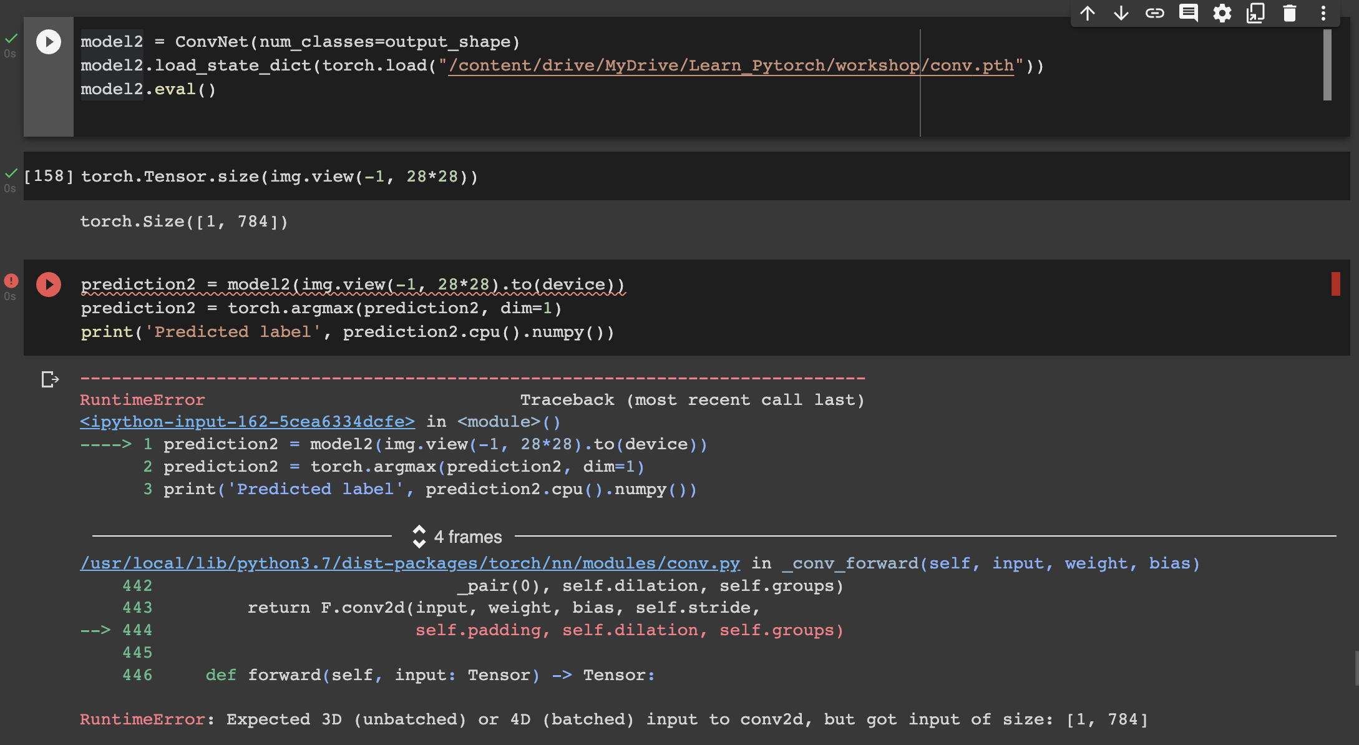
Task: Move cell down with the down-arrow icon
Action: coord(1121,13)
